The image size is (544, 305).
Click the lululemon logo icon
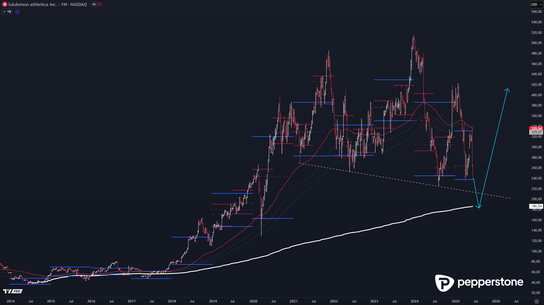pyautogui.click(x=5, y=4)
